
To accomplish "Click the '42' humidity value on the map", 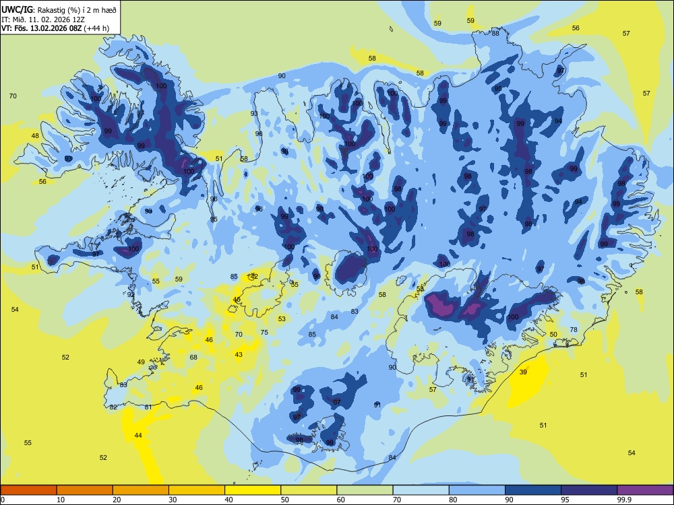I will 254,276.
